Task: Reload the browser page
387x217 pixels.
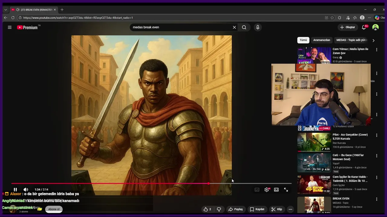Action: pyautogui.click(x=13, y=18)
